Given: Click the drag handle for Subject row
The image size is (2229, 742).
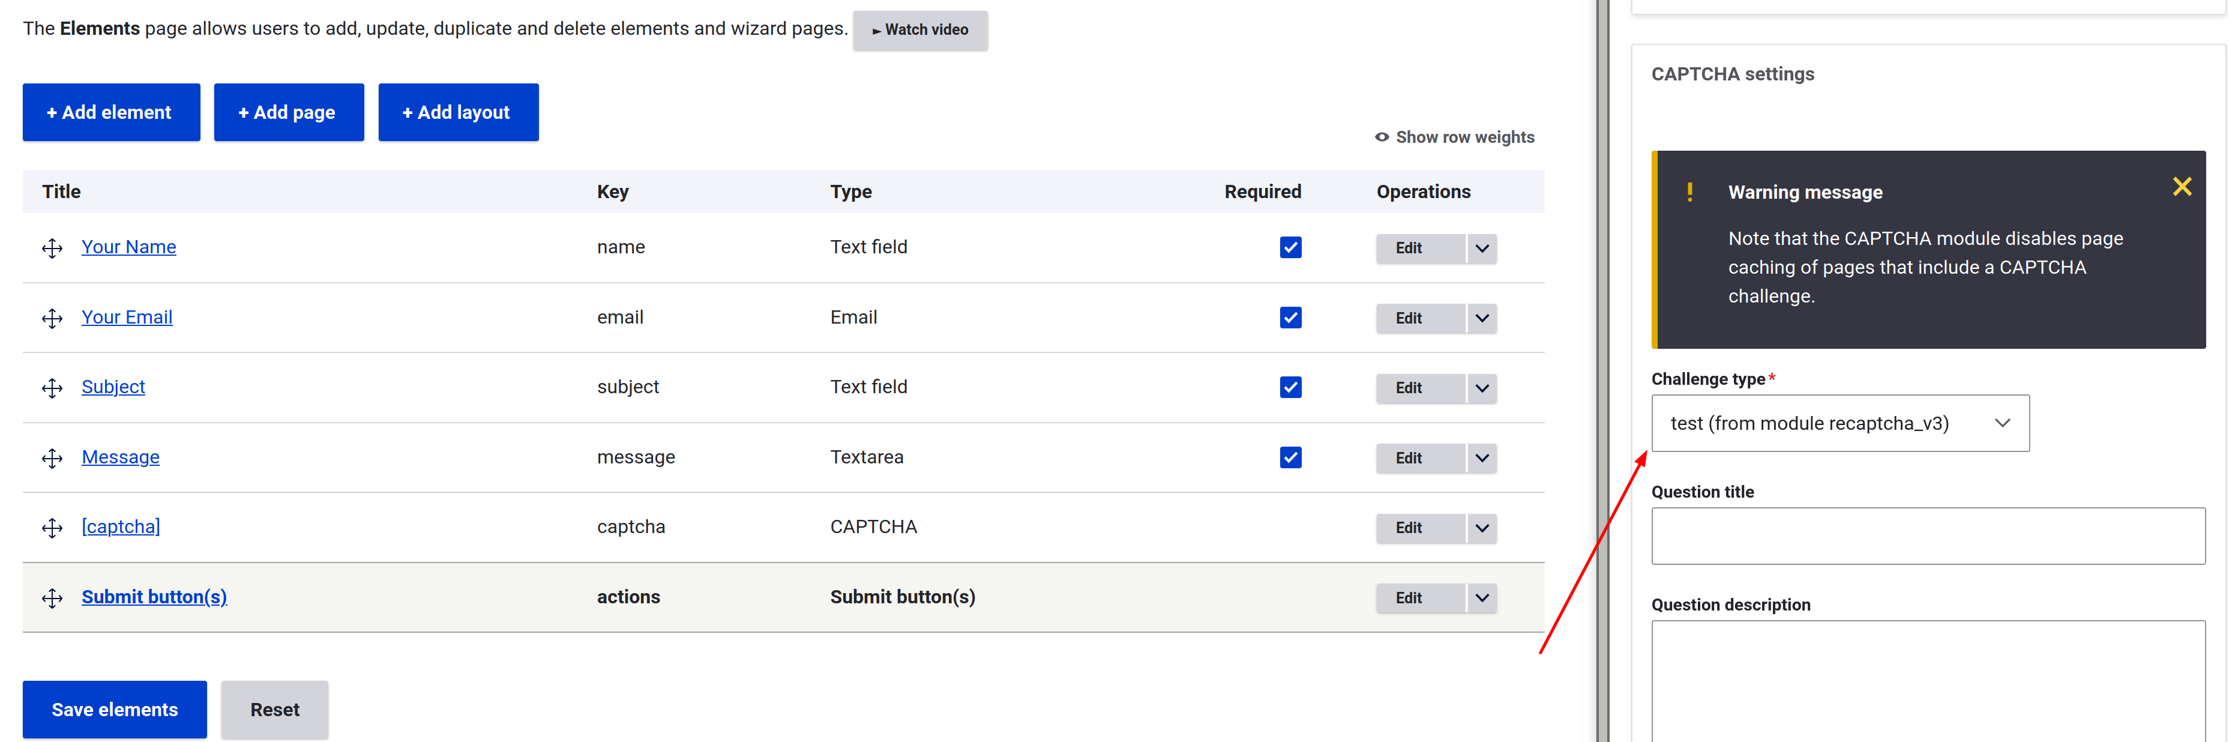Looking at the screenshot, I should tap(52, 388).
